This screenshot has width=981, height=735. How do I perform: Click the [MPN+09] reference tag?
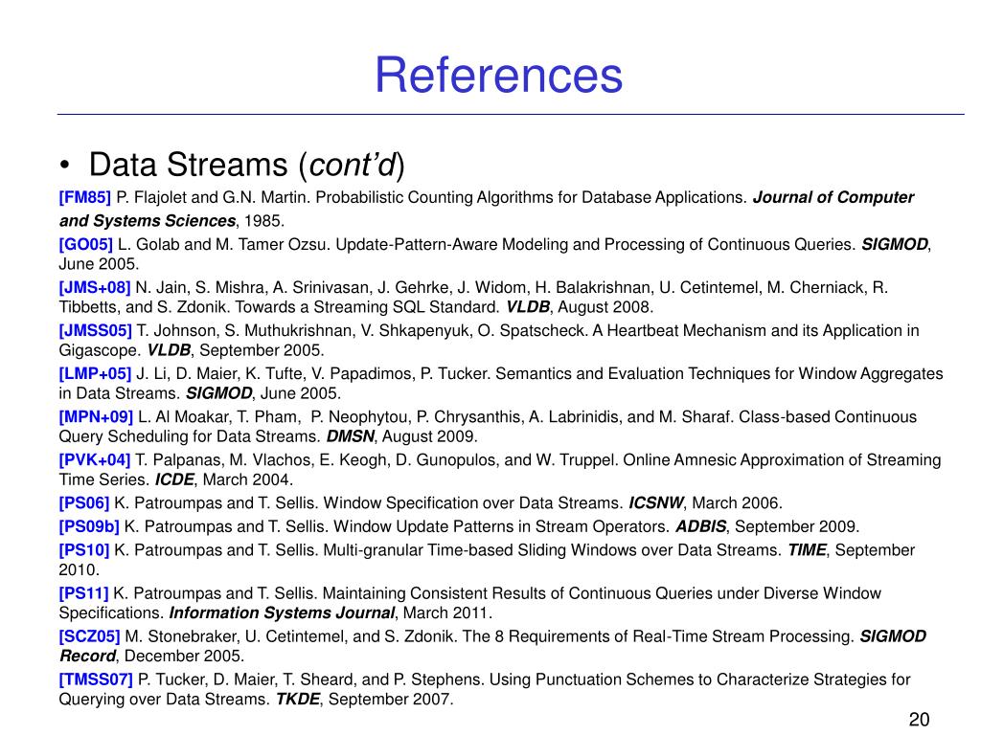pos(96,417)
